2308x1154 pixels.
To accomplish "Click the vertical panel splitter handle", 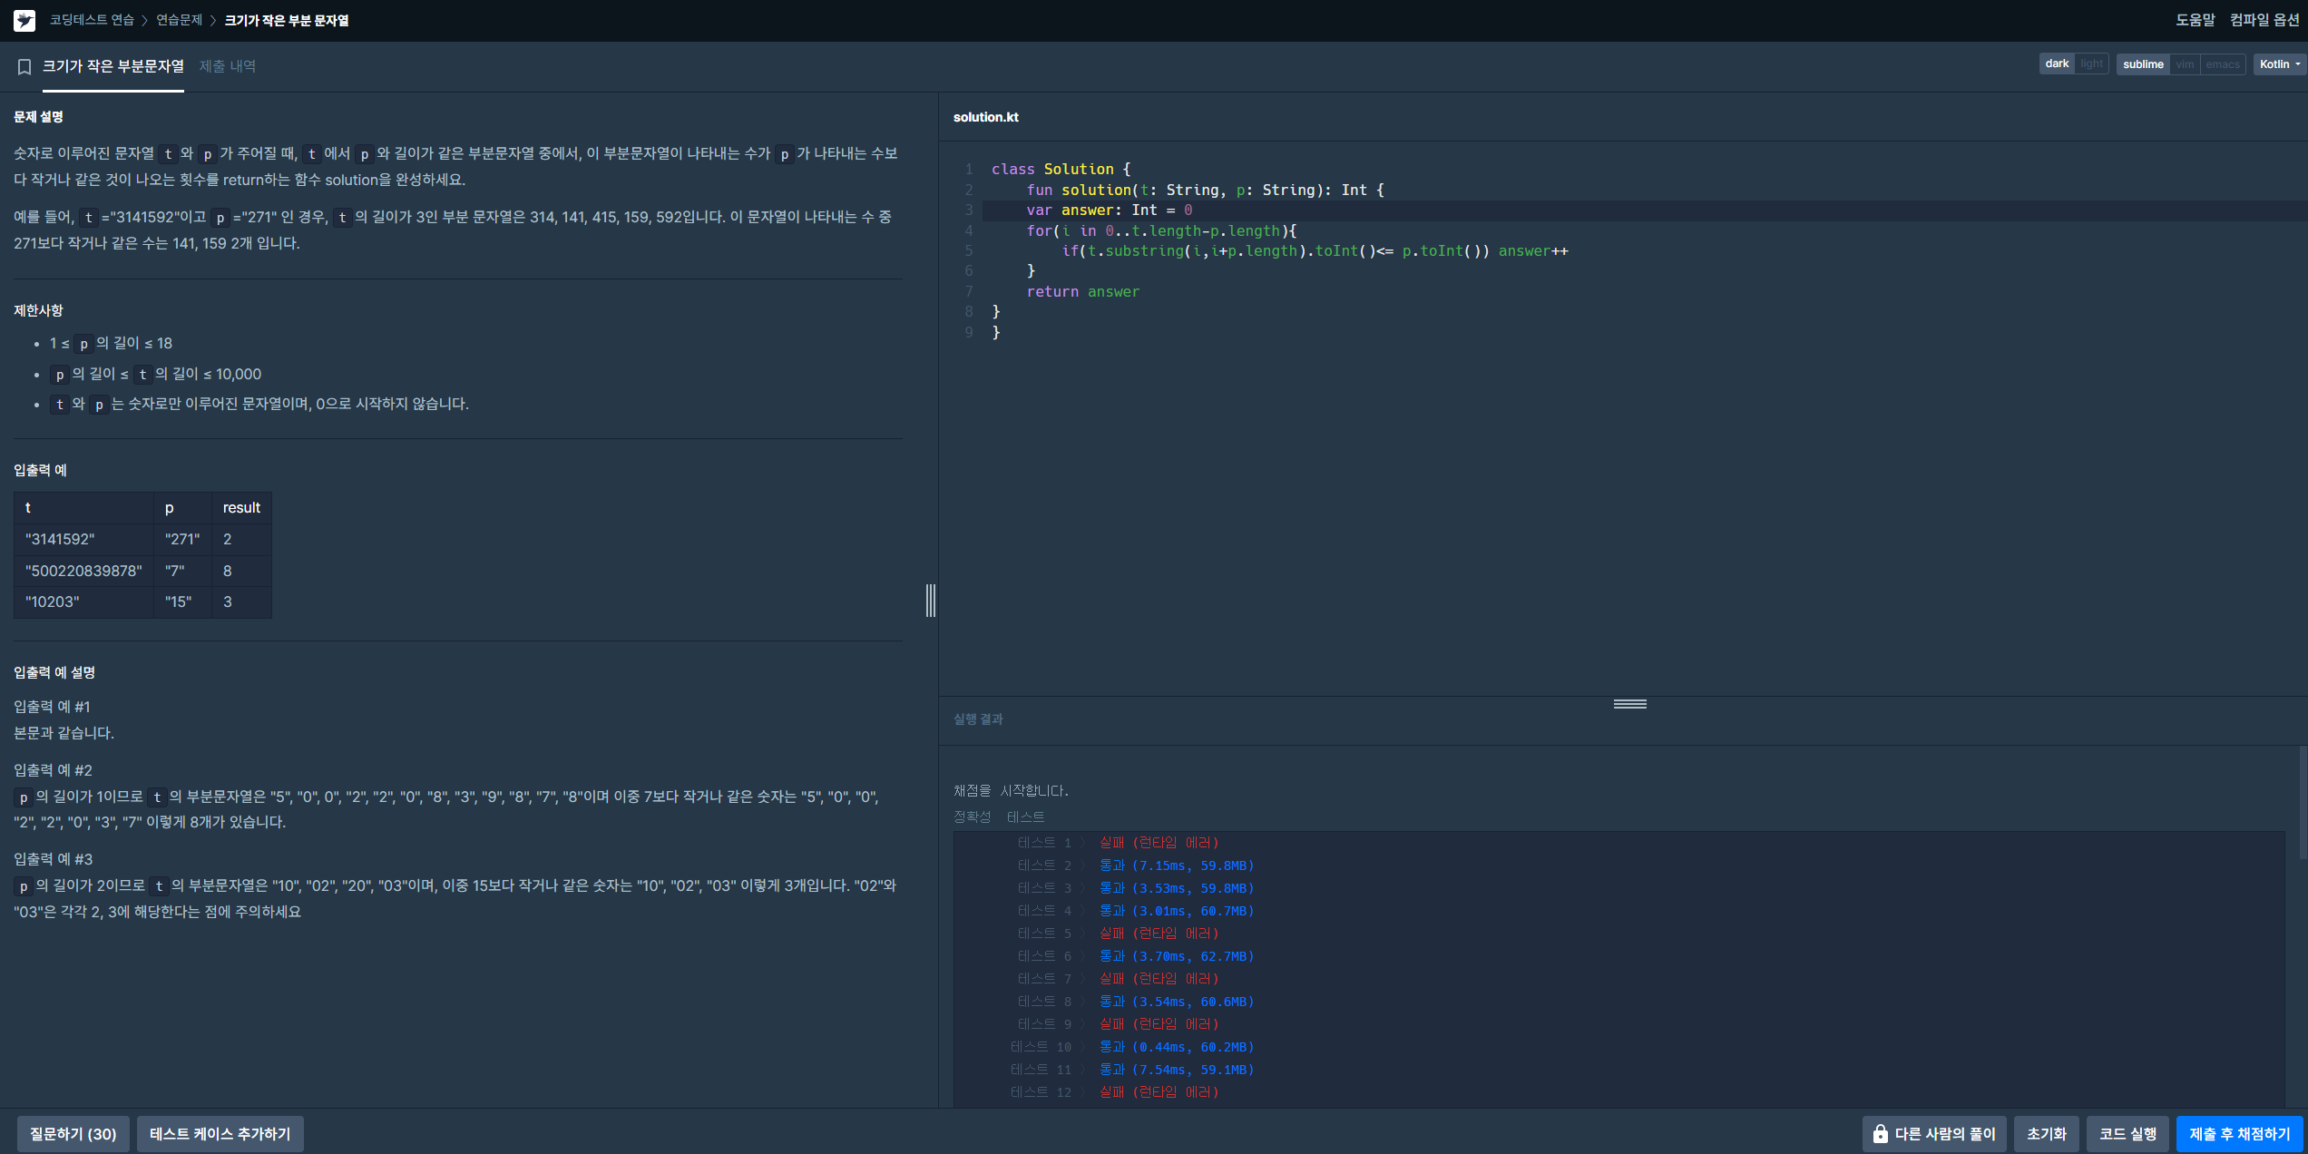I will coord(930,600).
